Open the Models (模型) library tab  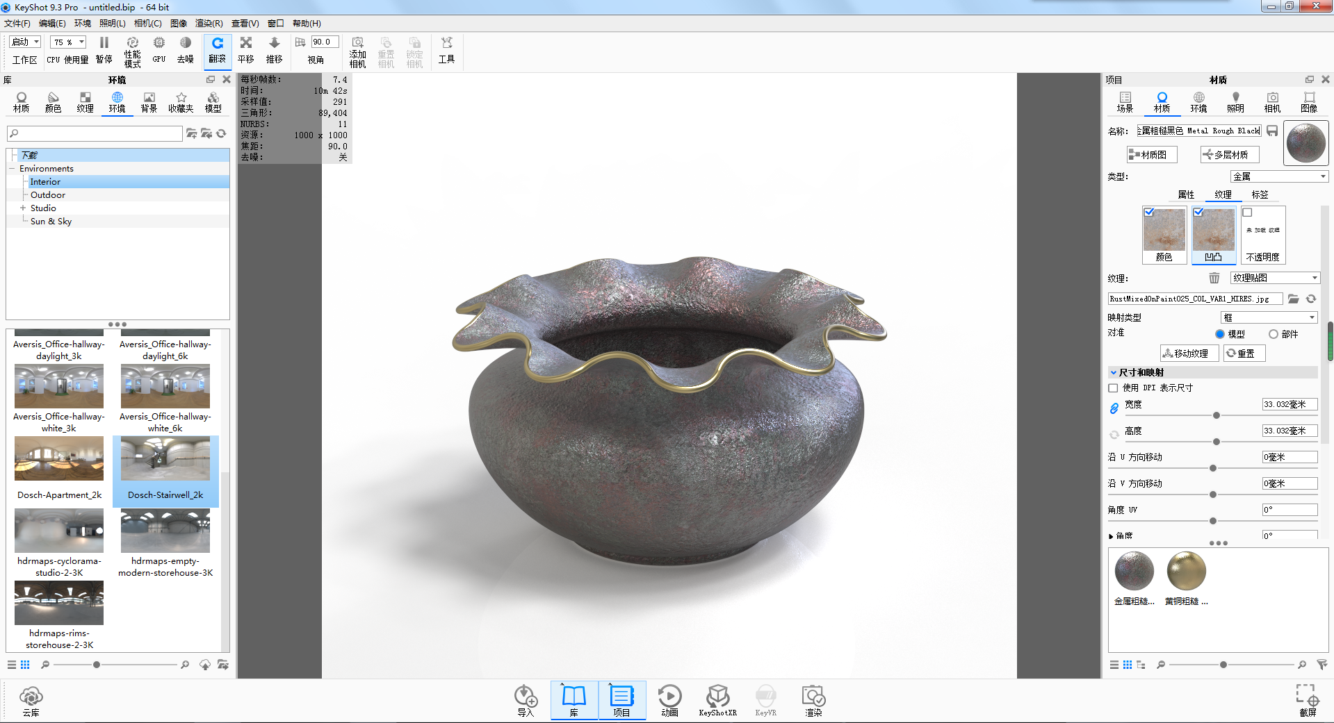click(213, 101)
